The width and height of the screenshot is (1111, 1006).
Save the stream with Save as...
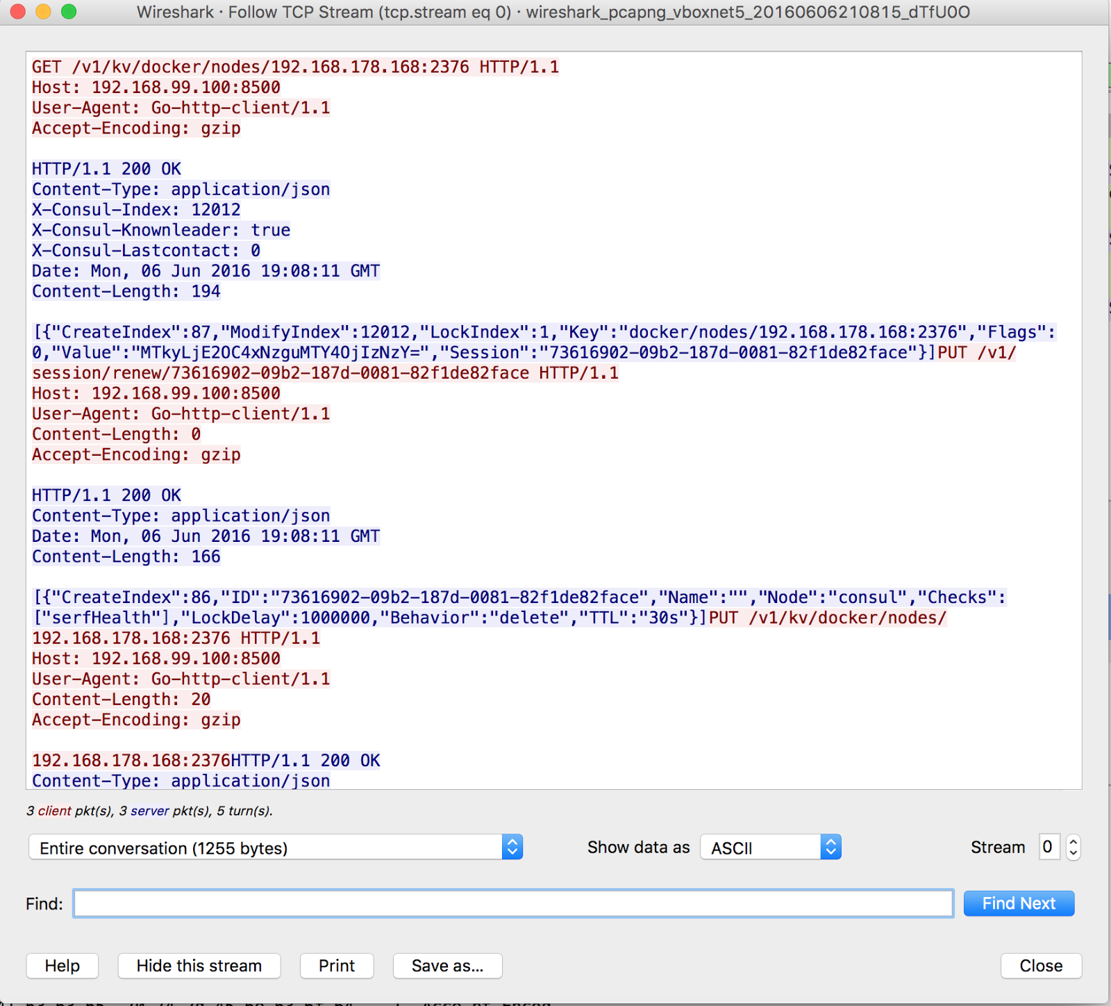click(x=447, y=966)
